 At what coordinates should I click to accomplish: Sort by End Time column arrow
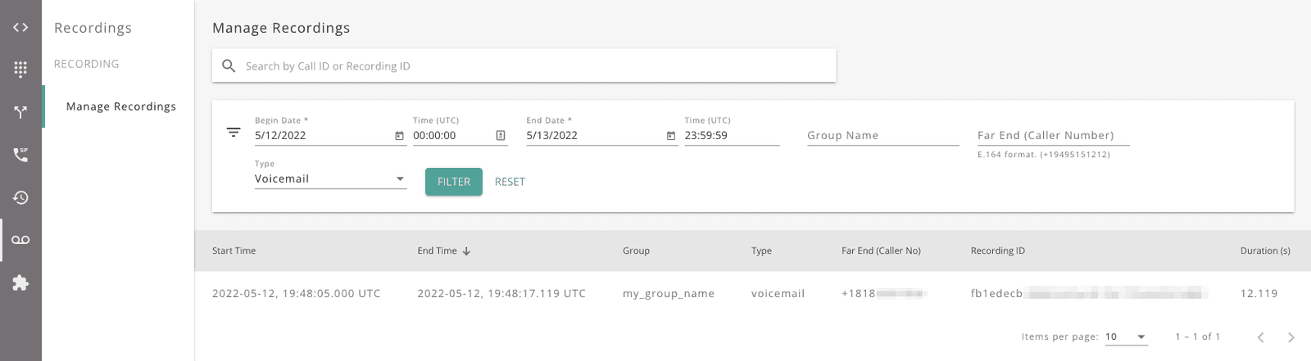(466, 251)
